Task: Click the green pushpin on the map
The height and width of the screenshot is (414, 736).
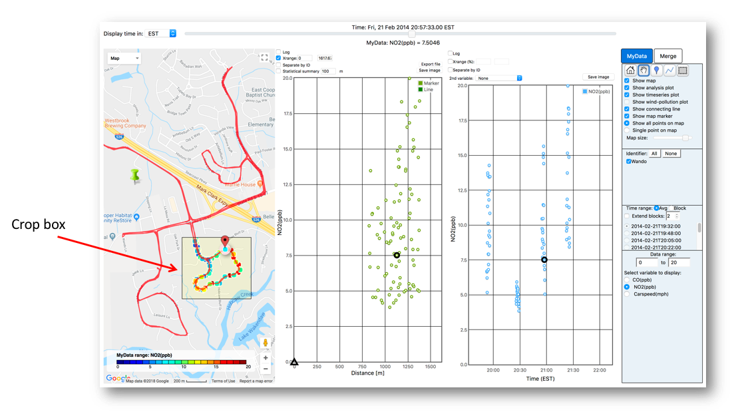Action: pos(136,176)
